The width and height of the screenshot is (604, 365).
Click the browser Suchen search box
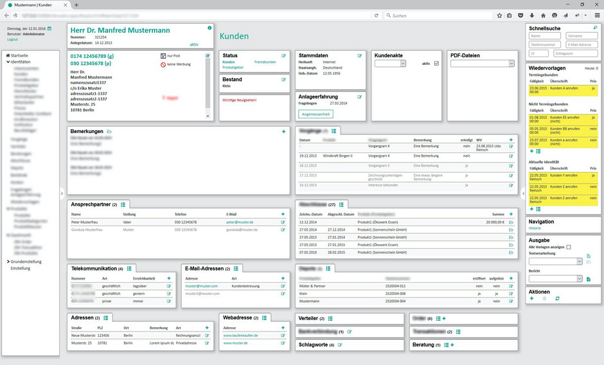click(x=438, y=15)
